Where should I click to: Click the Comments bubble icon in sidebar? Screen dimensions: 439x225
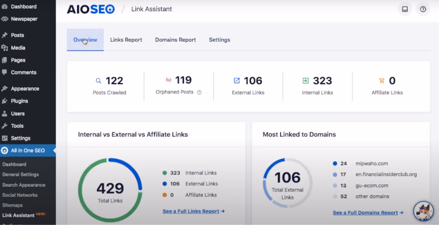click(x=4, y=72)
